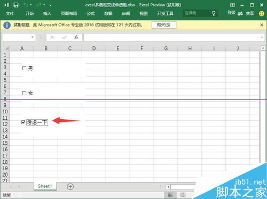The height and width of the screenshot is (199, 267).
Task: Click the share people icon
Action: pos(240,13)
